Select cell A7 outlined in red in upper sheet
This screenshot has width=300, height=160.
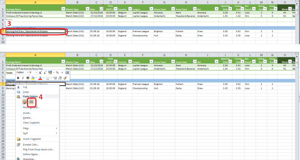pyautogui.click(x=33, y=31)
